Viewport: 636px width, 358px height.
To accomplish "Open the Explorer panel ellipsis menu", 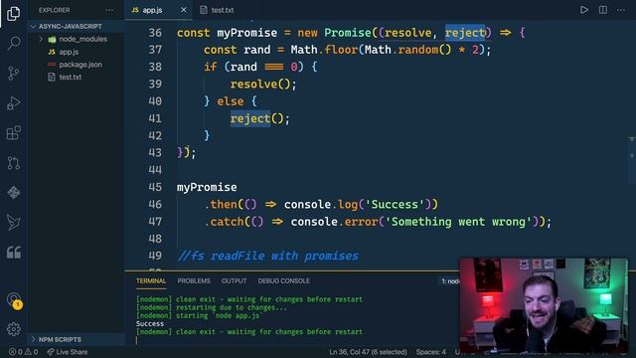I will [x=109, y=10].
